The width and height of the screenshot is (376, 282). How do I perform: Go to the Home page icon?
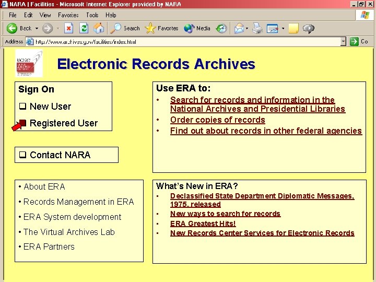click(99, 28)
